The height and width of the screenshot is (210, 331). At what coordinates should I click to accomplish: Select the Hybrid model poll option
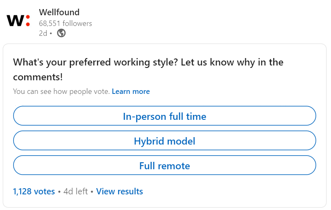point(165,141)
